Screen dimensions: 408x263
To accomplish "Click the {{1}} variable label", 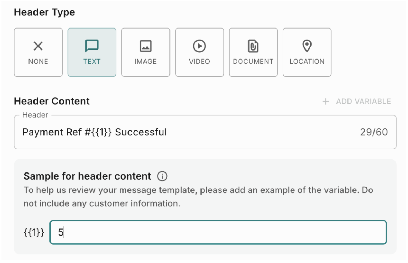I will pos(34,233).
